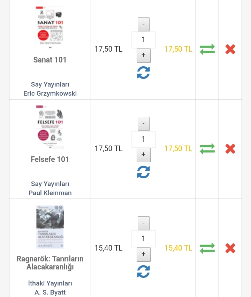Decrease Felsefe 101 quantity with minus
The height and width of the screenshot is (297, 251).
pyautogui.click(x=143, y=124)
